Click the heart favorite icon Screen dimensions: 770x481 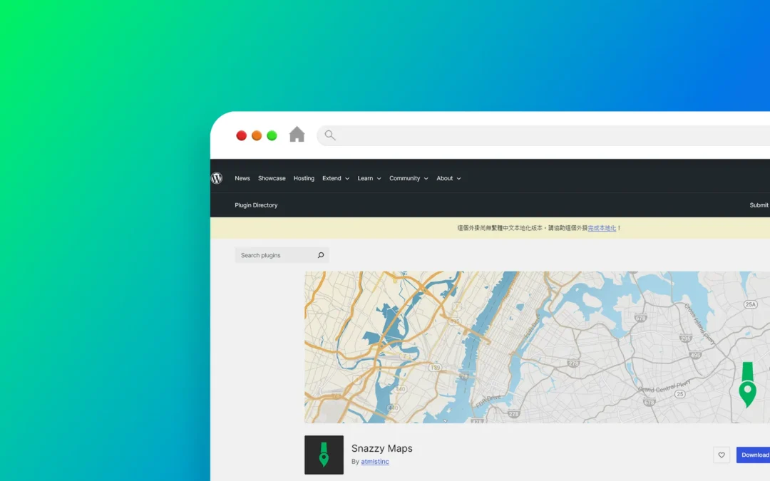click(722, 455)
